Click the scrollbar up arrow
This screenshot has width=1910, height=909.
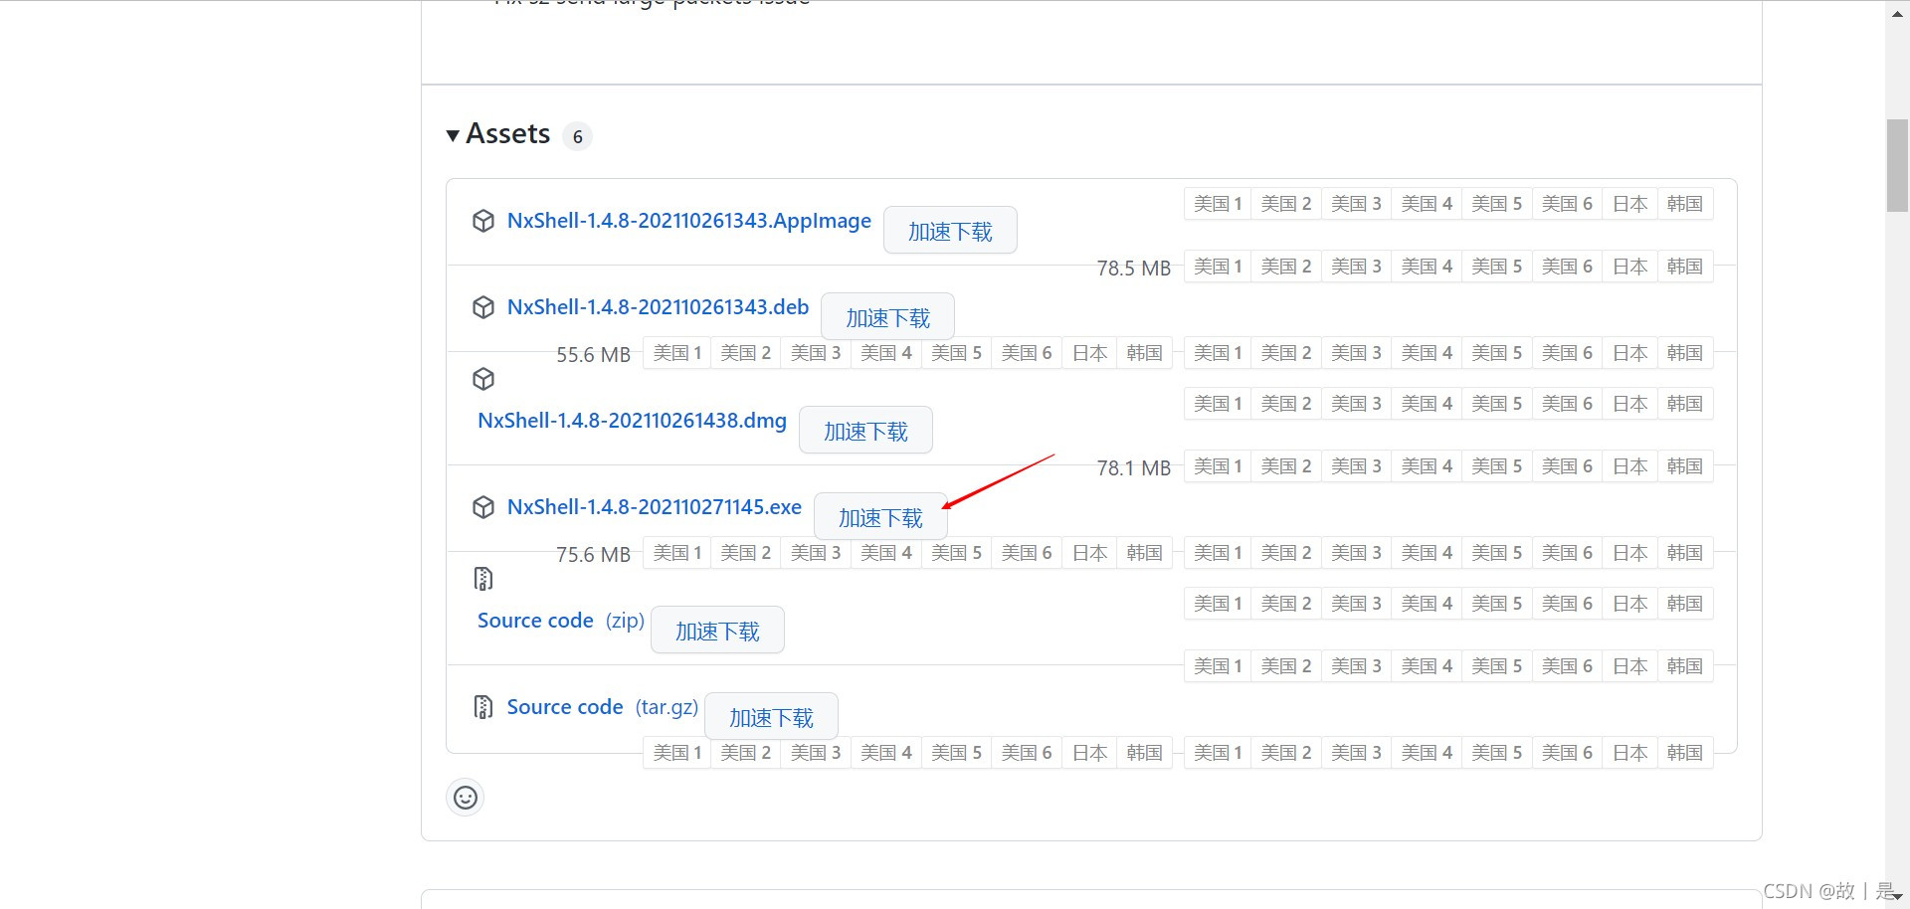click(x=1897, y=14)
